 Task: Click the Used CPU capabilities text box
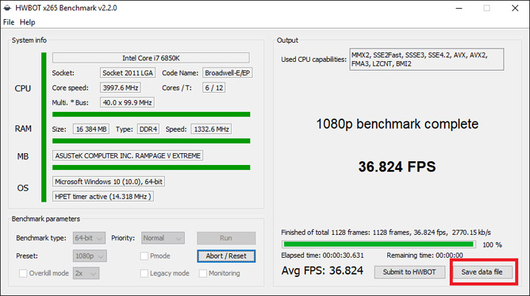tap(426, 59)
